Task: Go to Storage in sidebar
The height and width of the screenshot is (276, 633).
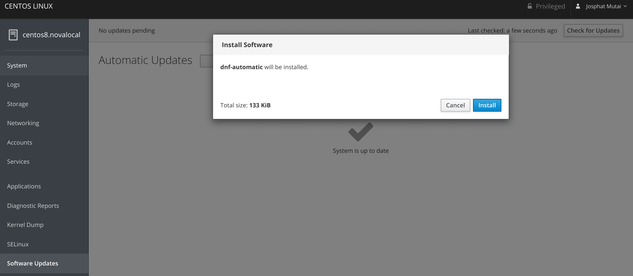Action: 44,104
